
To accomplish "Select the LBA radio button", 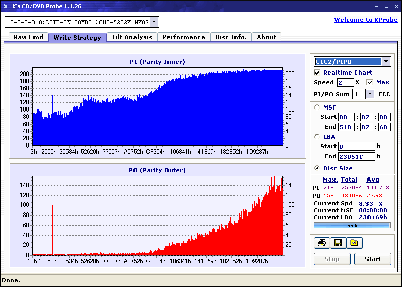I will tap(317, 137).
